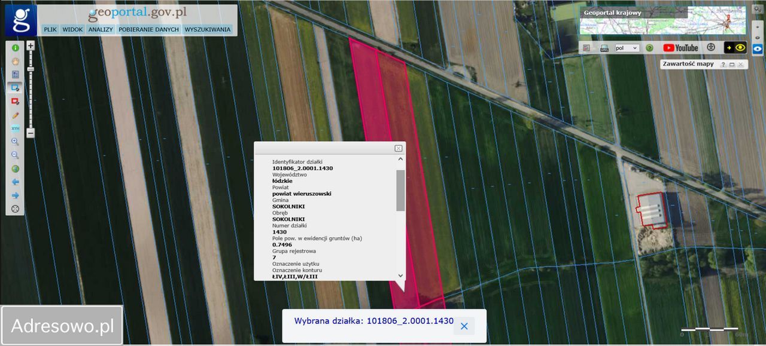Click 'powiat wieruszowski' value in the popup
The image size is (766, 346).
(302, 194)
